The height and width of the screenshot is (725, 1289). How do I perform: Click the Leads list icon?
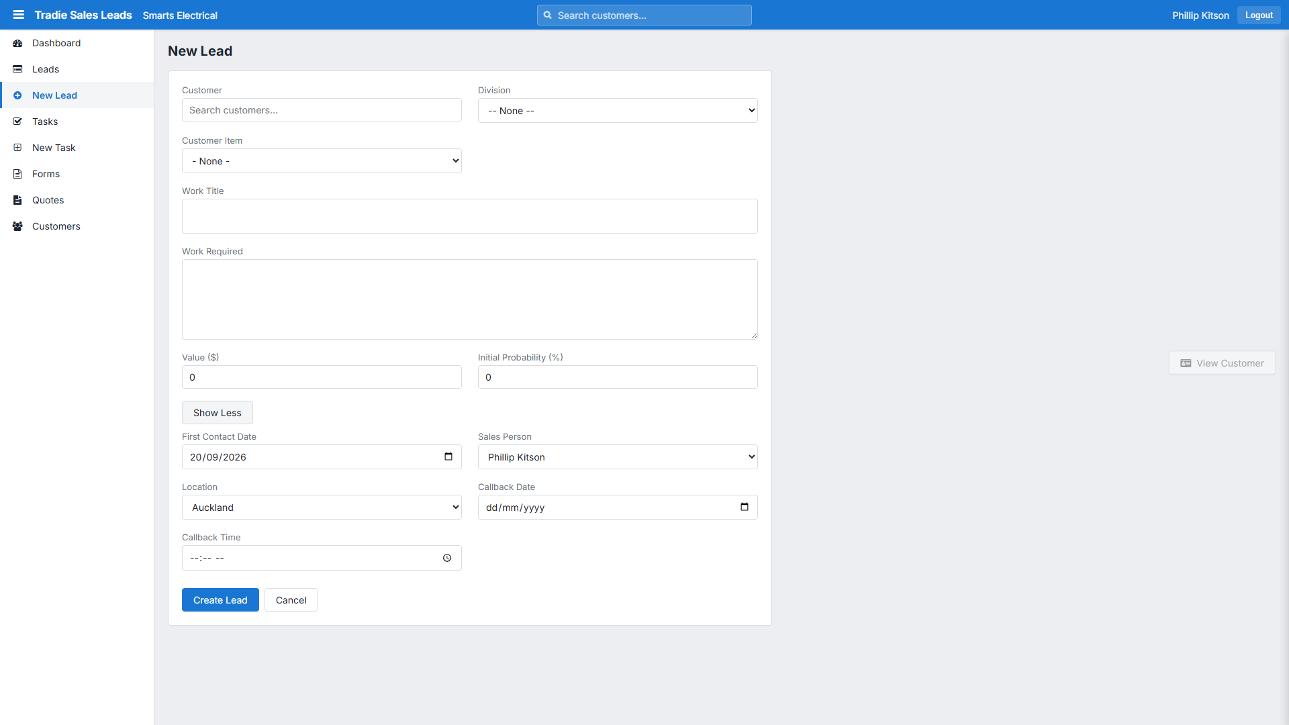[17, 69]
